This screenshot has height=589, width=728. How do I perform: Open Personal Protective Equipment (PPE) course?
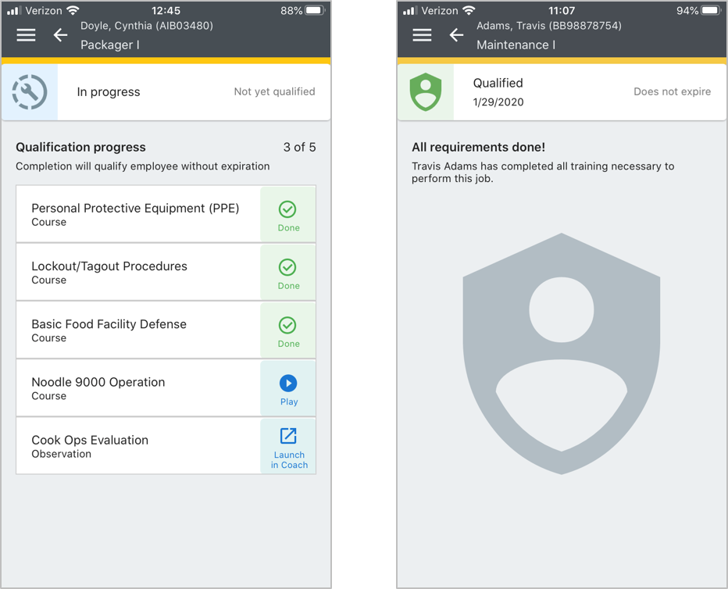(137, 215)
